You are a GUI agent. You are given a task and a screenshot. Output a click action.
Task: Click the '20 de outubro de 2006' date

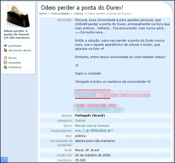point(93,155)
